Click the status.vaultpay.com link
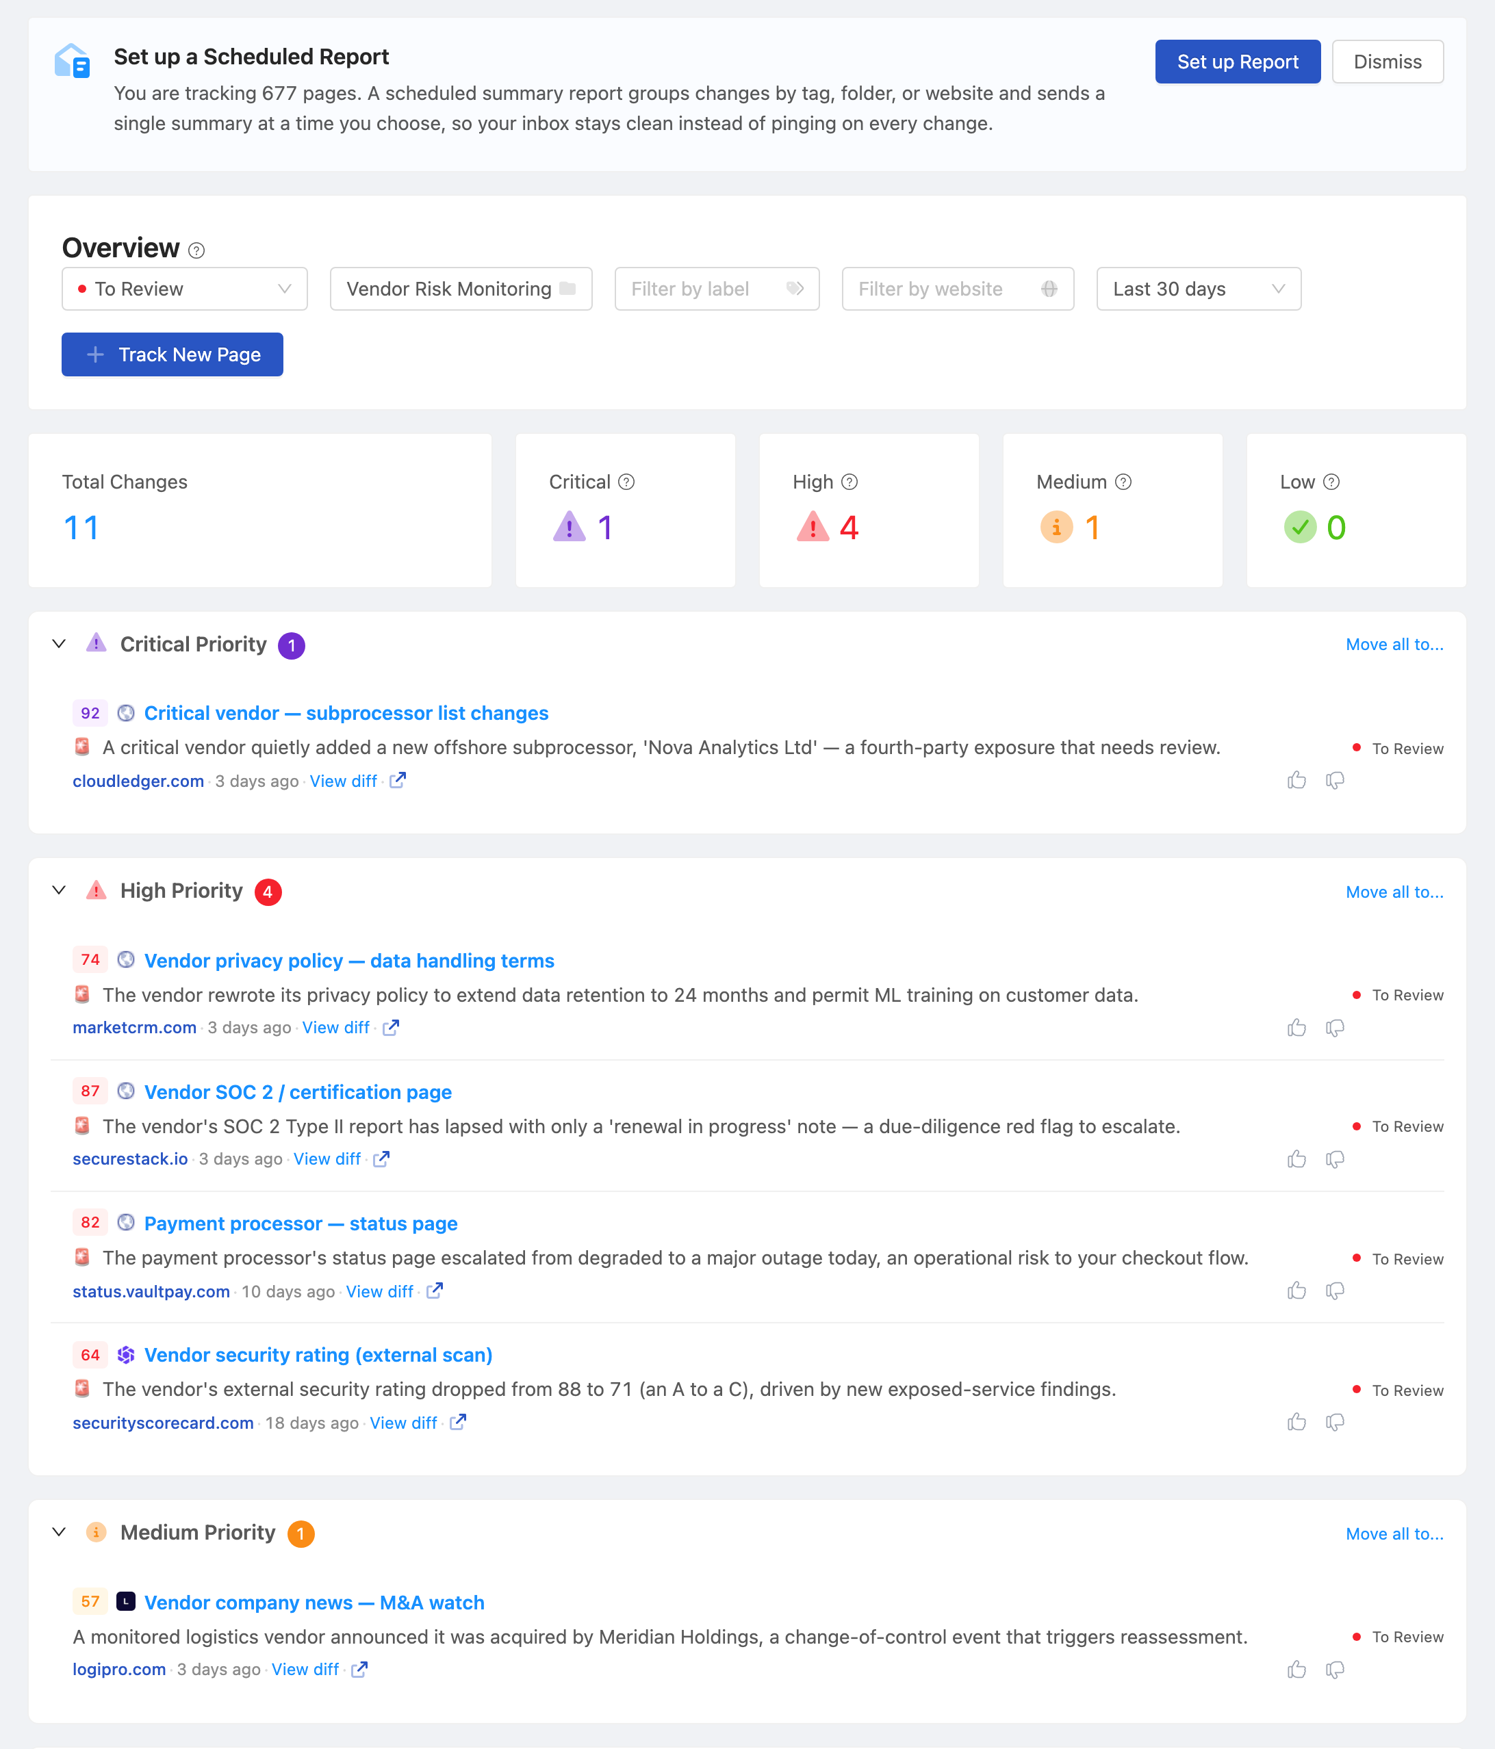This screenshot has height=1749, width=1495. pyautogui.click(x=151, y=1291)
